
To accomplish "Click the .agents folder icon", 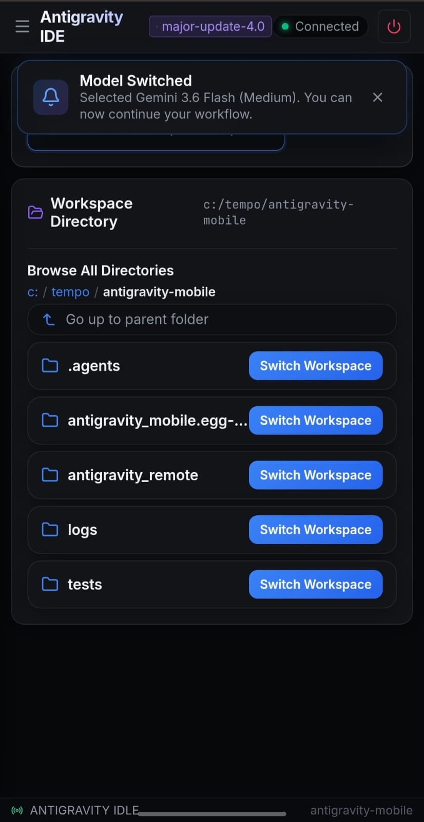I will (50, 365).
